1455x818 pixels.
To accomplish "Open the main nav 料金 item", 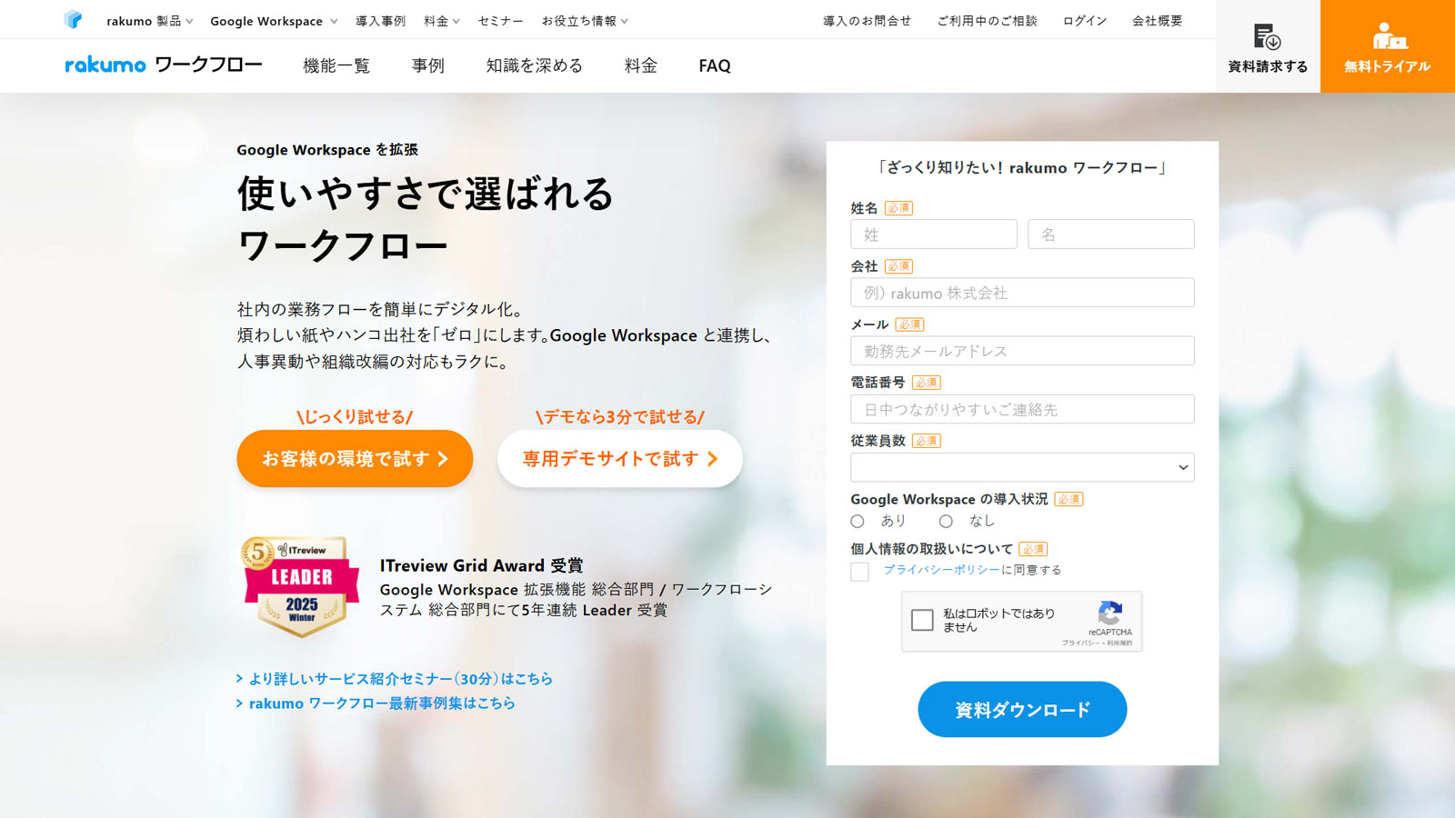I will click(640, 65).
